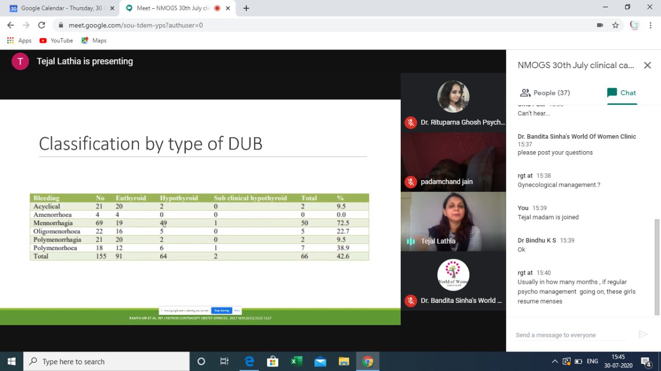Select Tejal Lathia's video tile
Image resolution: width=661 pixels, height=371 pixels.
point(453,221)
